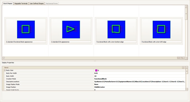Open the Mappable Terminals tab
The height and width of the screenshot is (102, 190).
(x=21, y=4)
